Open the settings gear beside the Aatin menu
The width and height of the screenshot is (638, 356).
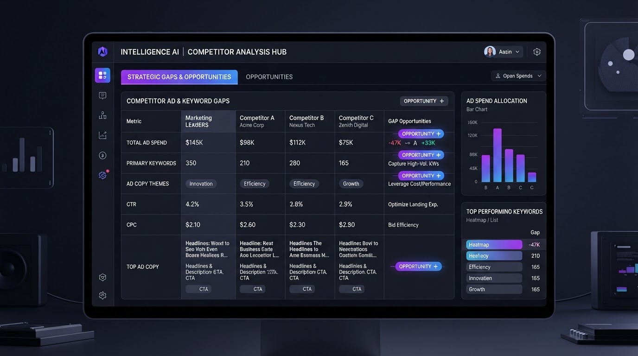click(x=537, y=52)
